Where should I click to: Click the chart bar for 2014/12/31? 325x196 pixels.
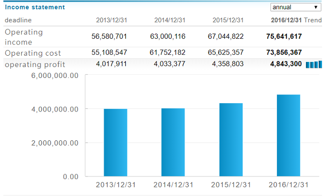173,142
